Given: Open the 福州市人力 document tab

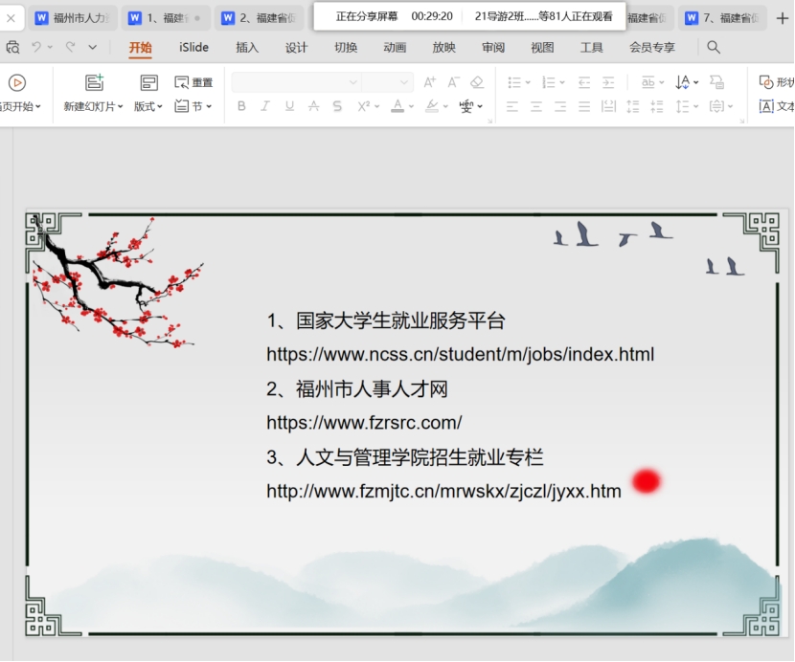Looking at the screenshot, I should 75,18.
